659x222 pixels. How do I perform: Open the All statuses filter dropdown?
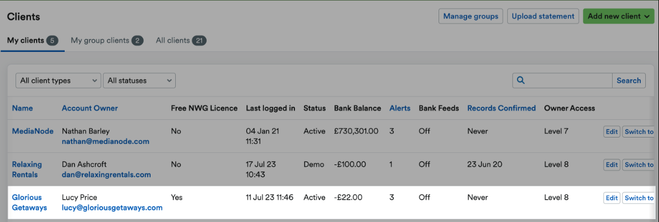140,81
